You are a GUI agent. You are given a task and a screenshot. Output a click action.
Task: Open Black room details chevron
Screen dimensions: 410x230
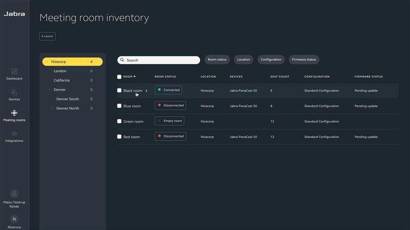[146, 90]
